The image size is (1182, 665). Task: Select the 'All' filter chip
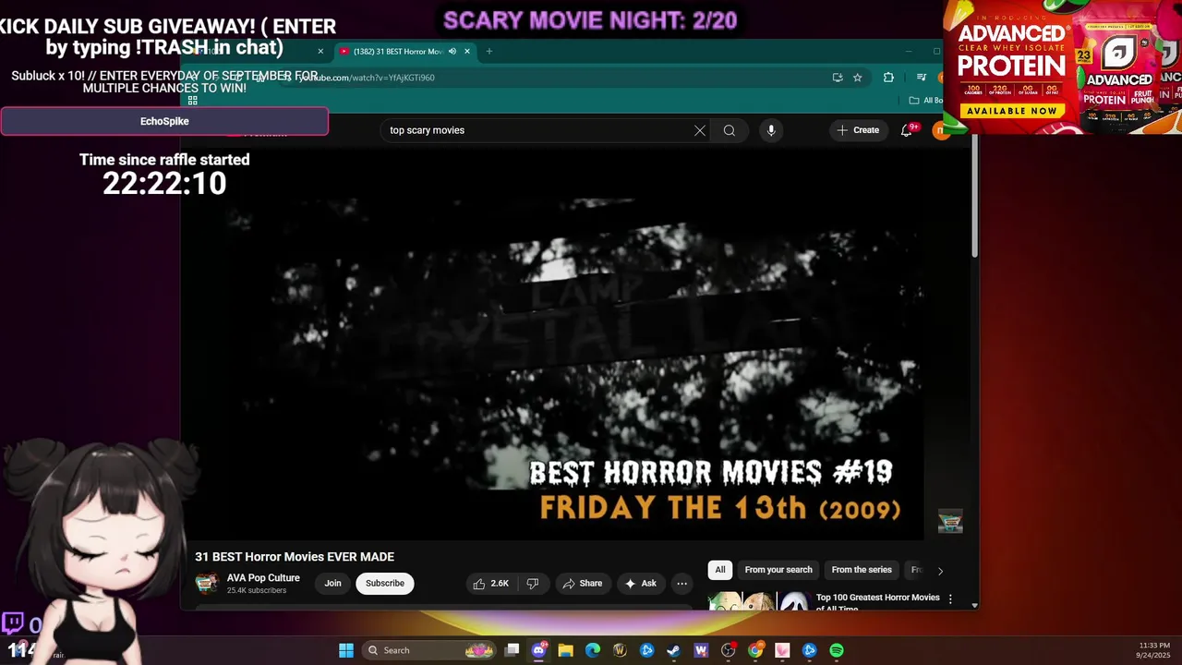point(720,570)
